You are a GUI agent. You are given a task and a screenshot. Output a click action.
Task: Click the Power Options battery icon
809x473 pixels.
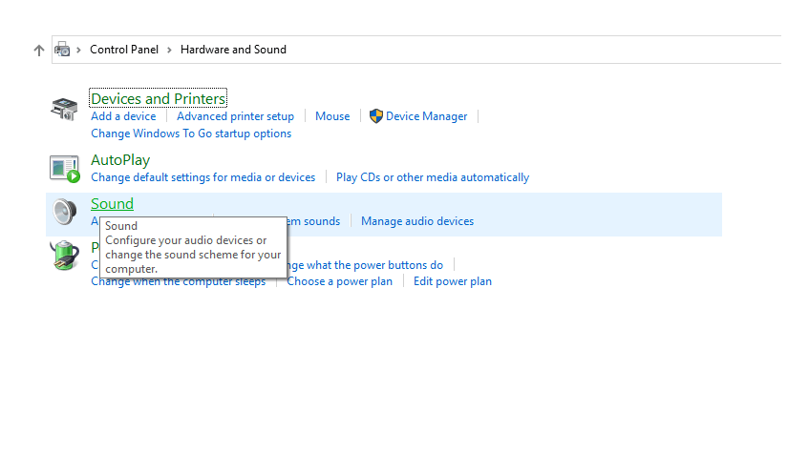click(x=65, y=256)
